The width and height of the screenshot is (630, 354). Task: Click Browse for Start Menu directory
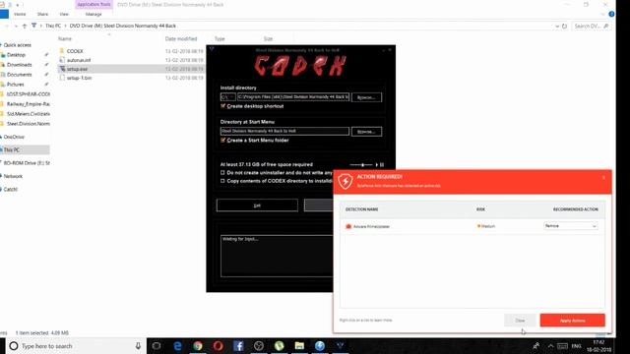pos(366,131)
